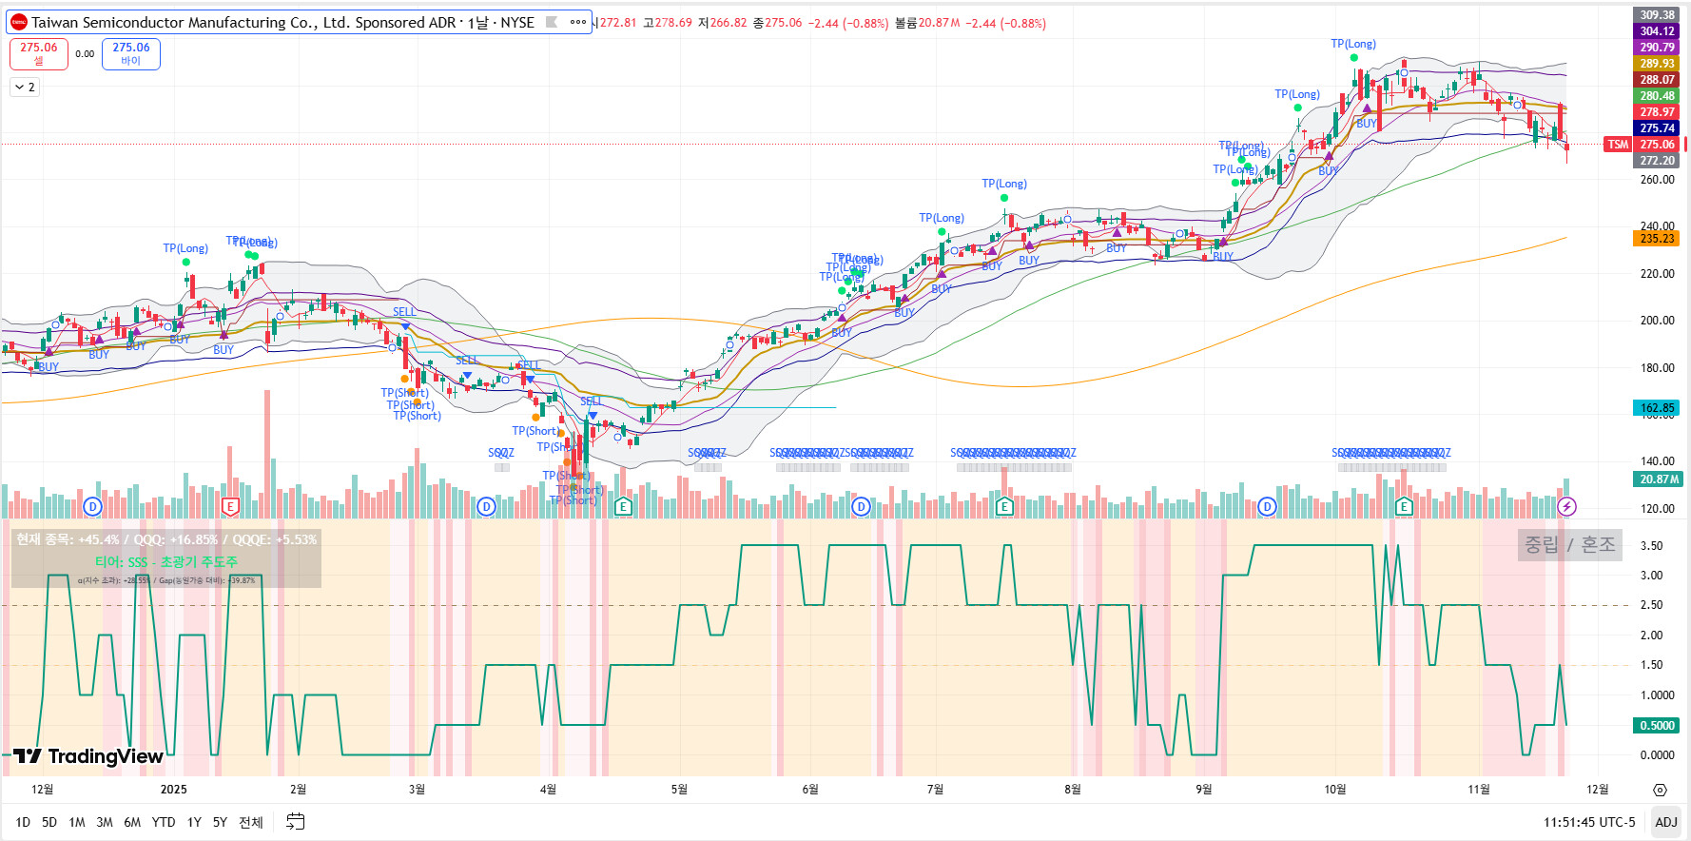Select the 1M time range
1691x841 pixels.
click(77, 822)
